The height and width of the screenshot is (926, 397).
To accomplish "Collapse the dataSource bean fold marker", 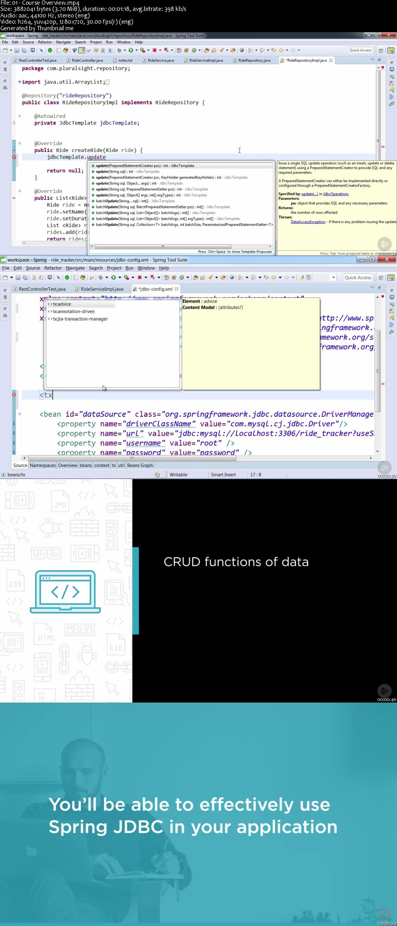I will (x=19, y=414).
